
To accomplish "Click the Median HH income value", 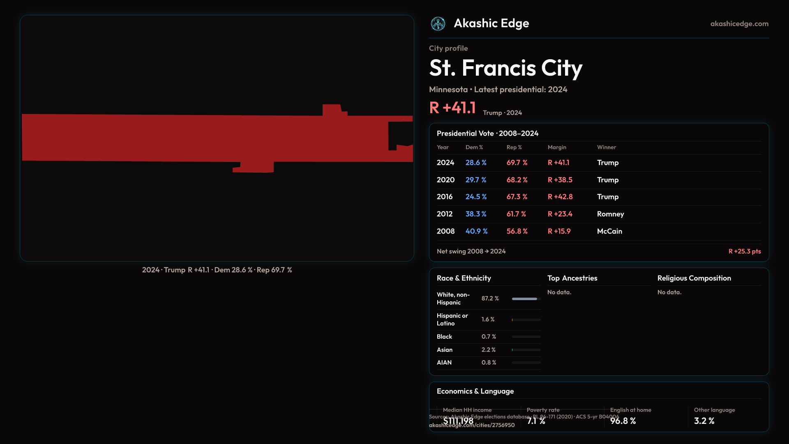I will 458,421.
